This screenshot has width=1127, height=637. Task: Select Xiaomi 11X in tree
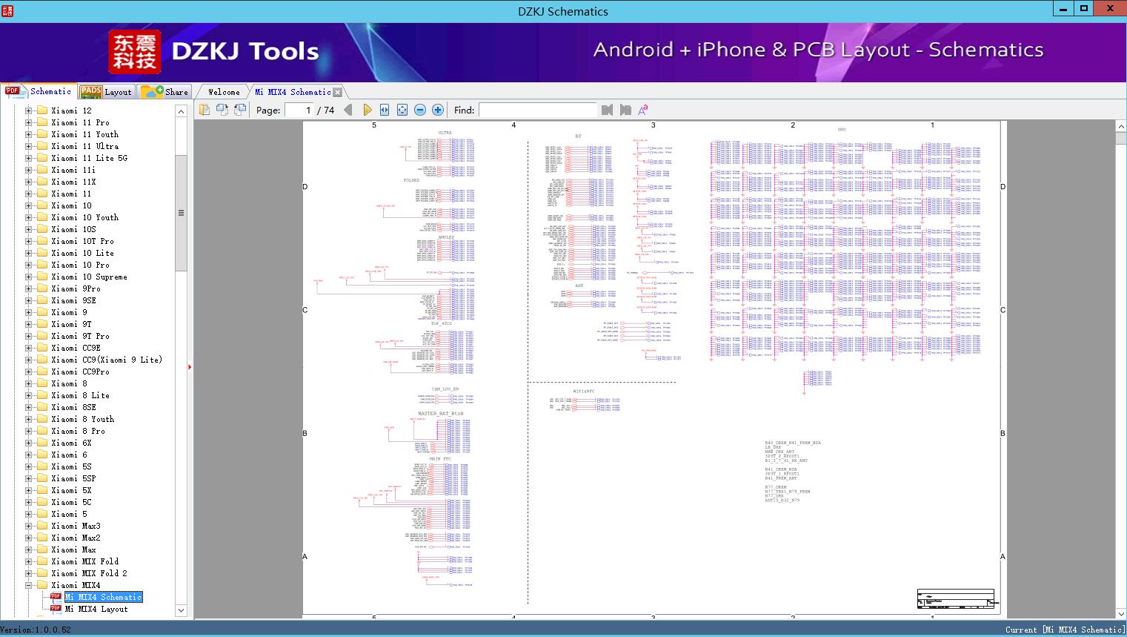(x=73, y=182)
